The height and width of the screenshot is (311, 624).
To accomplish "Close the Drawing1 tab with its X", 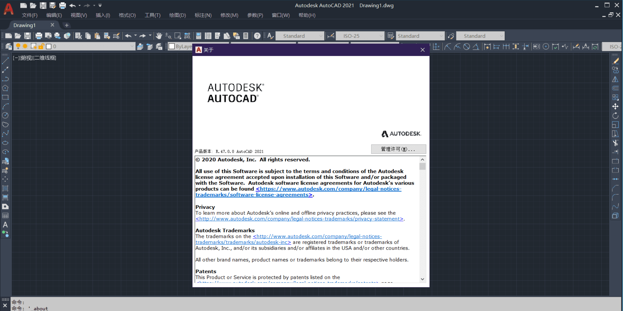I will [x=52, y=25].
